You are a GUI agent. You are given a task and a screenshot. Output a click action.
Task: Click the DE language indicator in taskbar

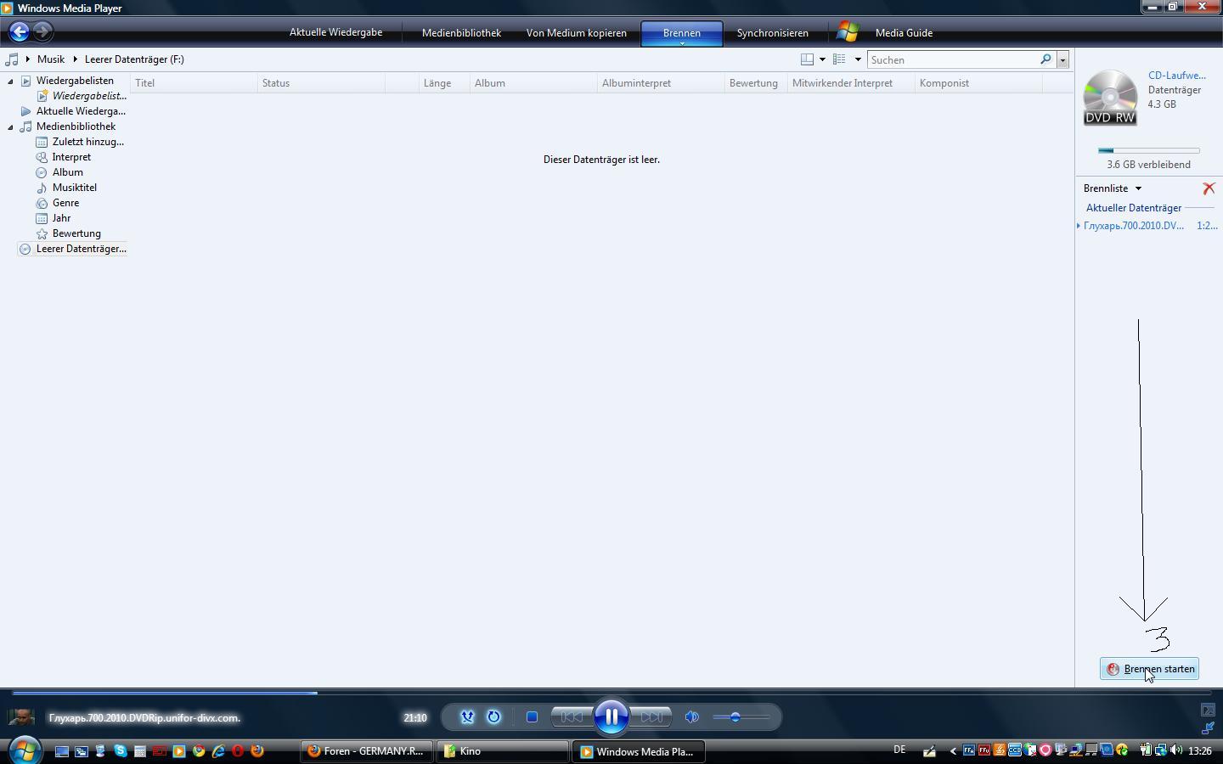(x=899, y=750)
